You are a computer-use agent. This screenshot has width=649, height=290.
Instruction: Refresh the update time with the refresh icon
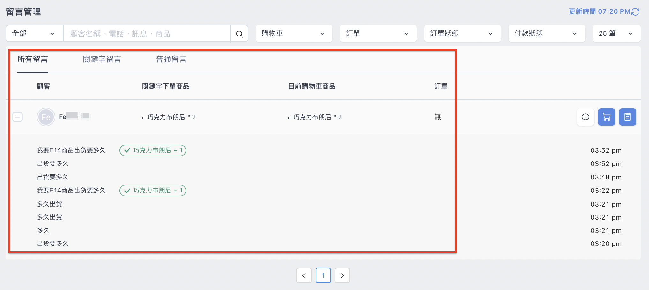click(x=635, y=11)
